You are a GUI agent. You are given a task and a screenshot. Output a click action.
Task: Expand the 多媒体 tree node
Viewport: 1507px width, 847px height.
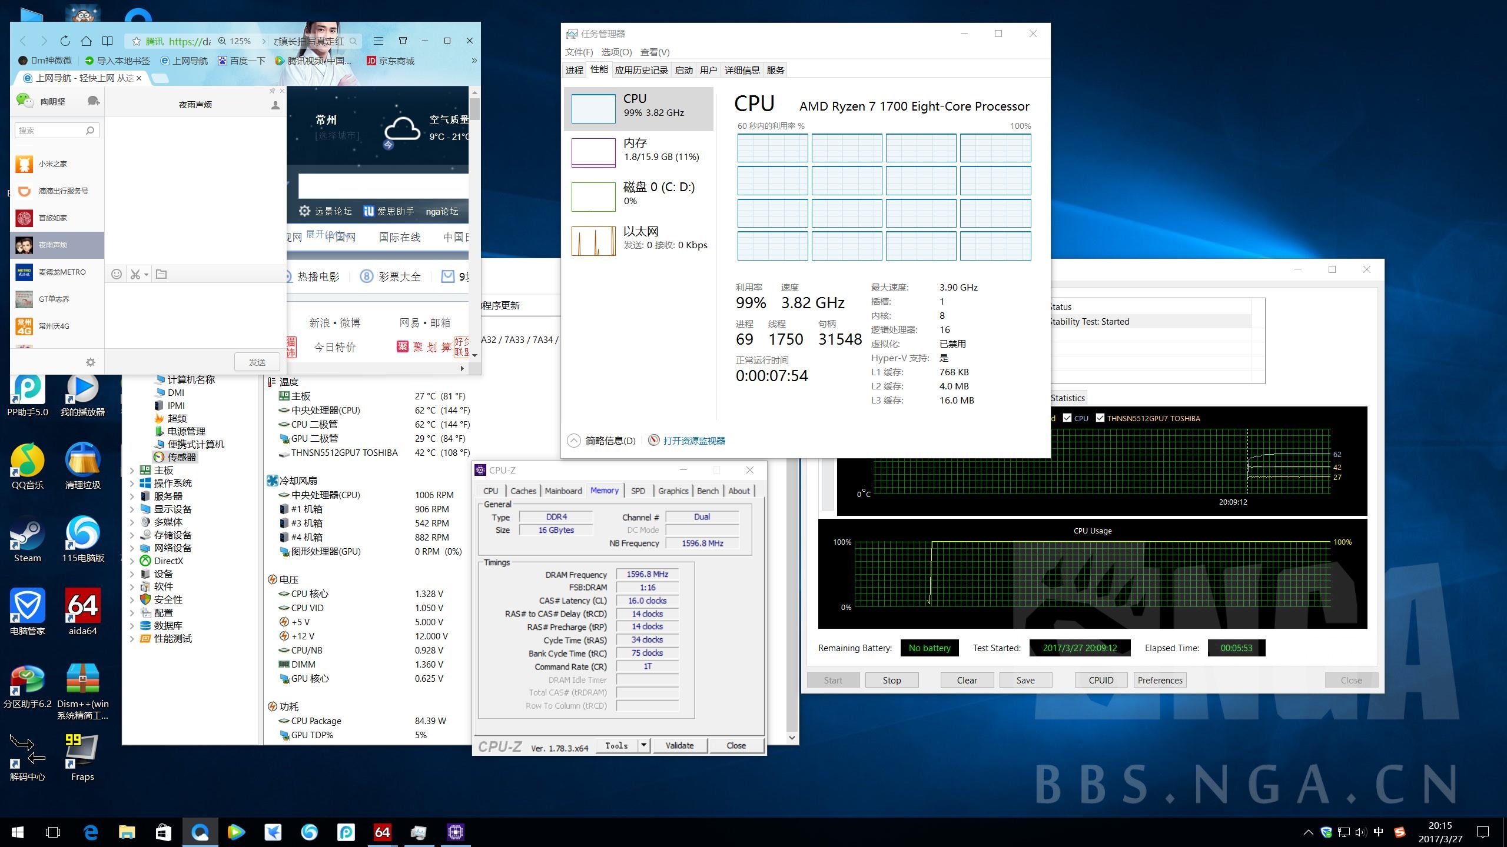click(132, 522)
